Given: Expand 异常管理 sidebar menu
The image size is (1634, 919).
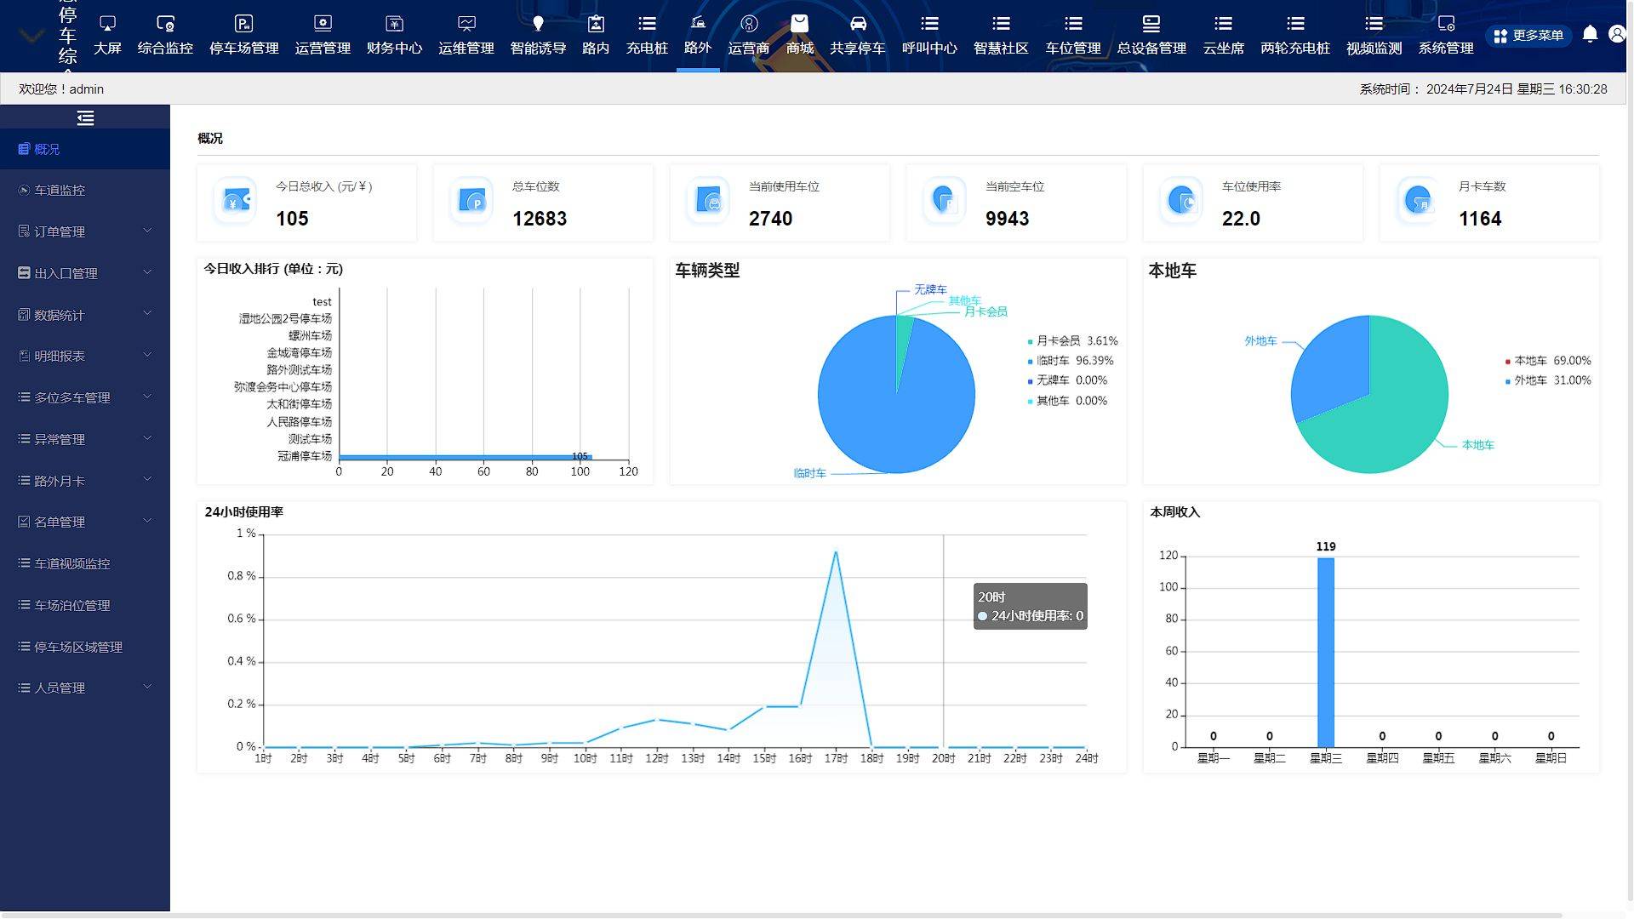Looking at the screenshot, I should point(85,439).
